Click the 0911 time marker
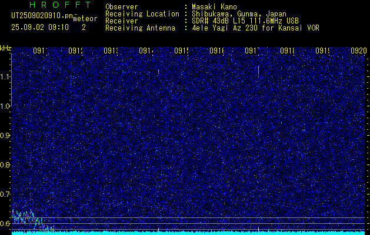This screenshot has width=370, height=235. (41, 51)
